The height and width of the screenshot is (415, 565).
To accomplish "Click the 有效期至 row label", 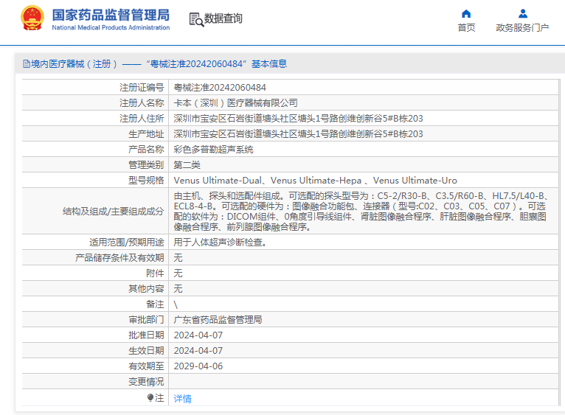I will (x=146, y=366).
